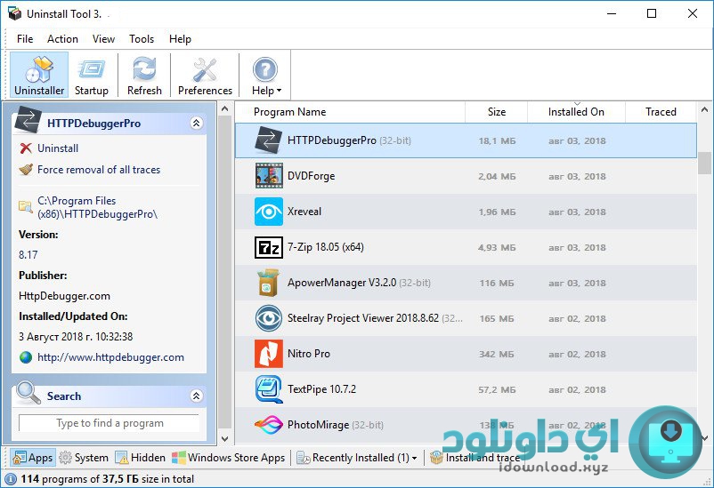Open the File menu
The image size is (714, 488).
coord(25,39)
